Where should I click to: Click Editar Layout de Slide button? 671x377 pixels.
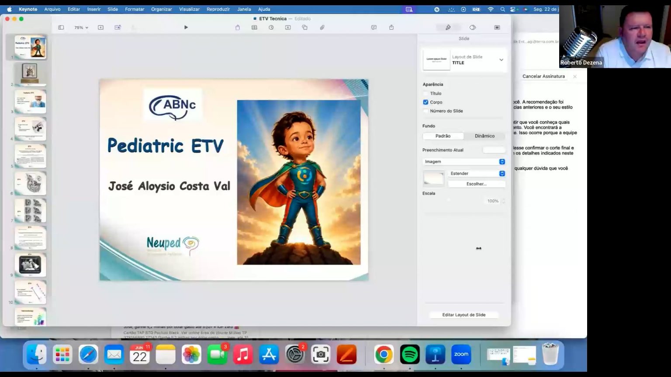tap(464, 315)
